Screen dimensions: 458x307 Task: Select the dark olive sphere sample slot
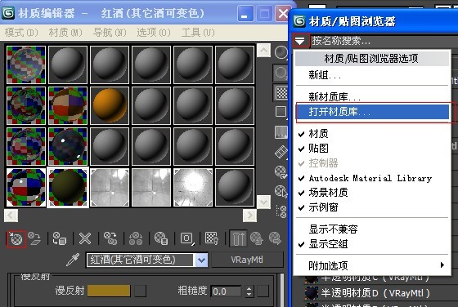68,188
